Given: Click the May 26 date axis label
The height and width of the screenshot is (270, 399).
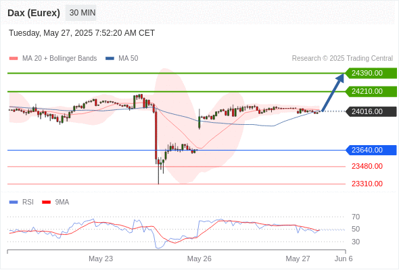Looking at the screenshot, I should coord(199,259).
